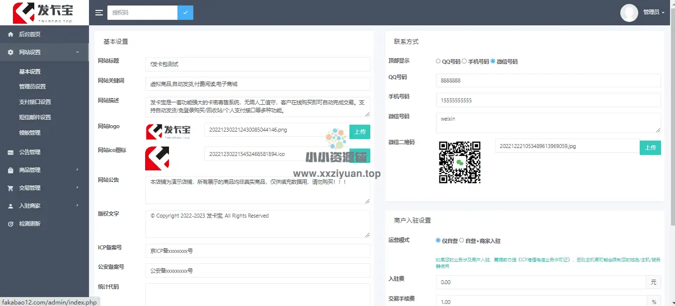Click the blue checkmark authorization button
The image size is (675, 306).
[185, 12]
